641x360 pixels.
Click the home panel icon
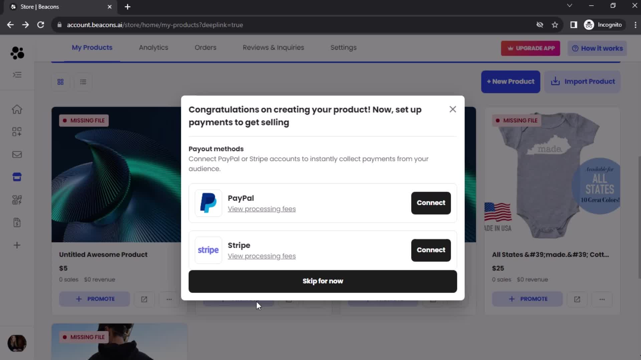[x=17, y=109]
